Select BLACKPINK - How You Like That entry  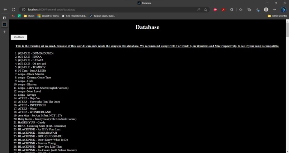pyautogui.click(x=40, y=147)
